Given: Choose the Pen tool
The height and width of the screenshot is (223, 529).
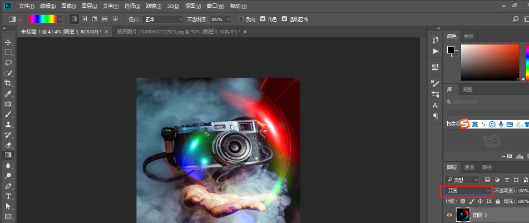Looking at the screenshot, I should (8, 186).
